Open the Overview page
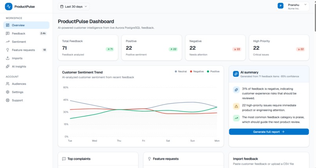 pos(26,25)
